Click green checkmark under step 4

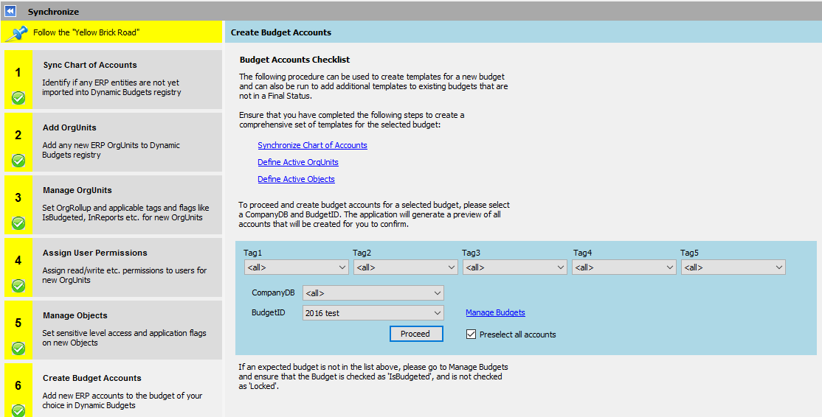pos(18,286)
